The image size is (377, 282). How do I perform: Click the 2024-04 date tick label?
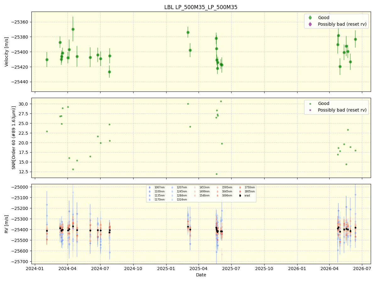pyautogui.click(x=68, y=269)
